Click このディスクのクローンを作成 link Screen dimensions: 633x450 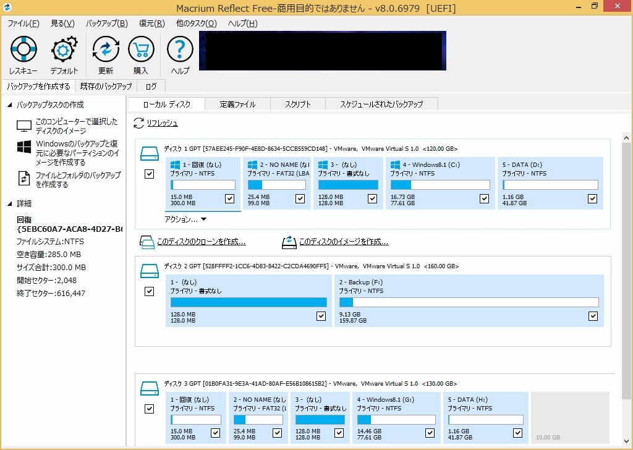point(201,242)
